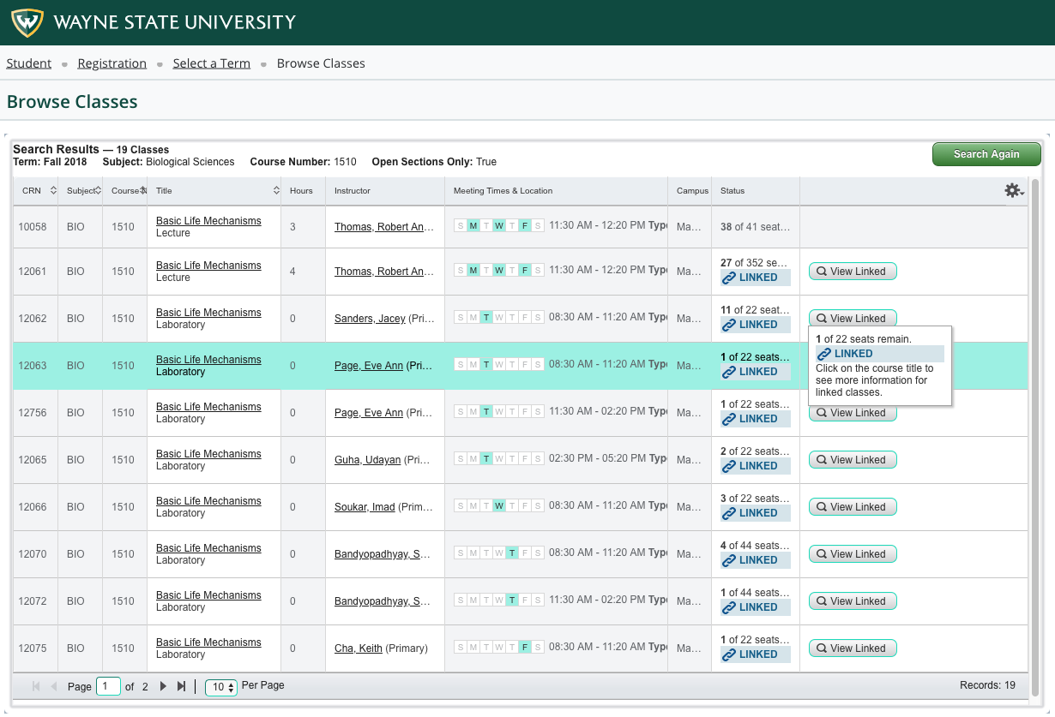The image size is (1055, 717).
Task: Click View Linked for CRN 12062
Action: pos(853,318)
